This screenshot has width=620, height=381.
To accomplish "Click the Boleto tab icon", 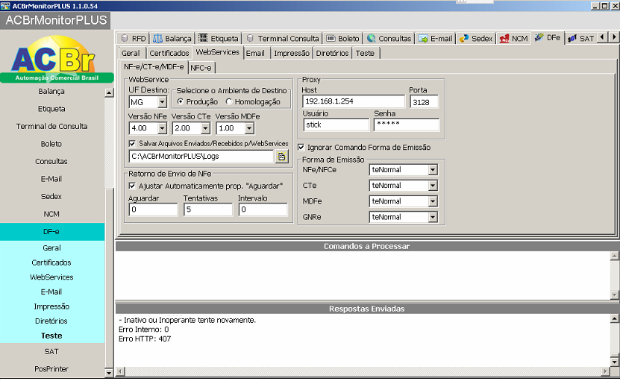I will click(x=331, y=38).
